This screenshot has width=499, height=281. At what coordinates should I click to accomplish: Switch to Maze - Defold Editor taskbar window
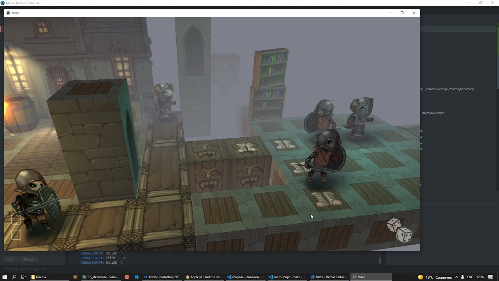[x=329, y=277]
